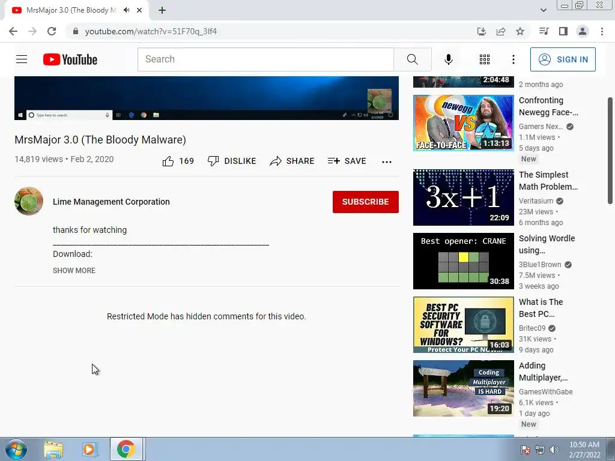Click the Chrome taskbar icon

[x=126, y=449]
